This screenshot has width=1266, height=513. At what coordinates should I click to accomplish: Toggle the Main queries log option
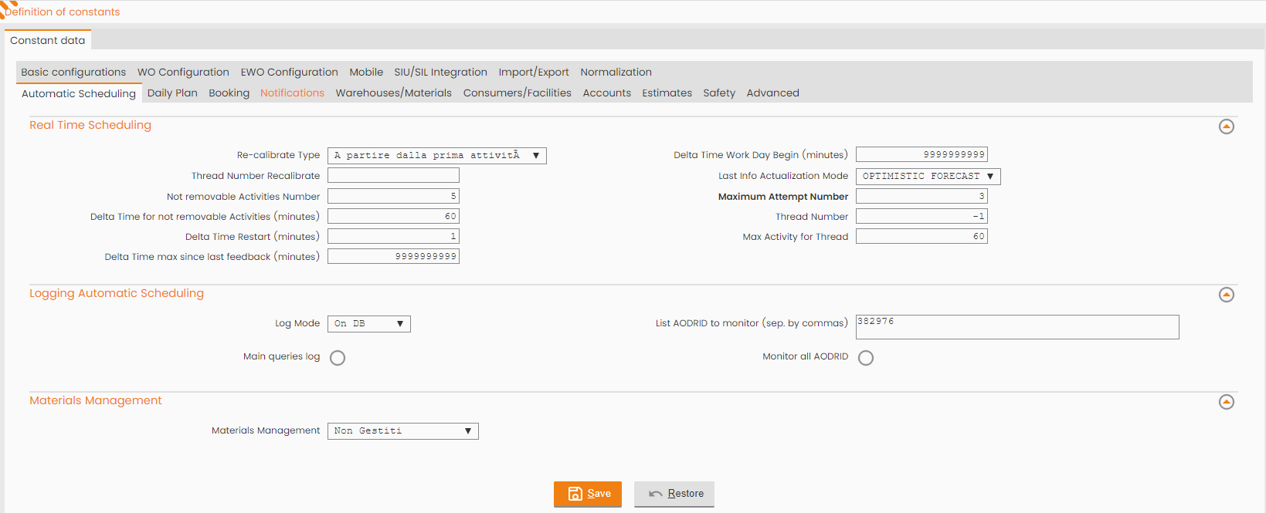click(x=338, y=358)
